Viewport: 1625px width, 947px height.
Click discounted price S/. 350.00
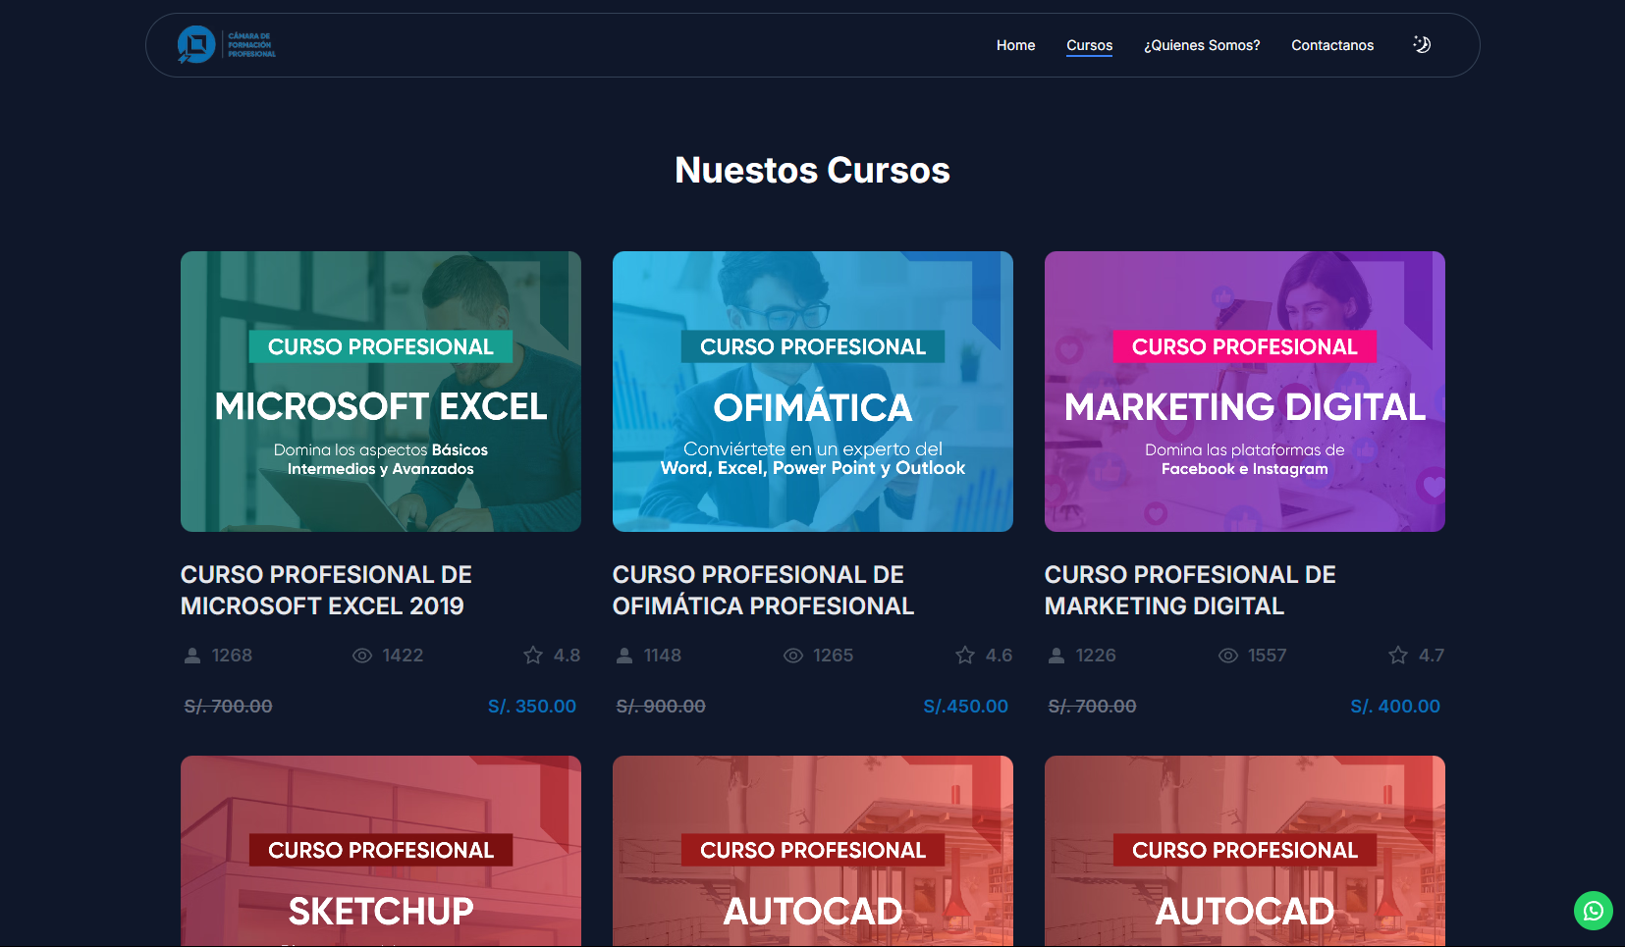(x=532, y=707)
